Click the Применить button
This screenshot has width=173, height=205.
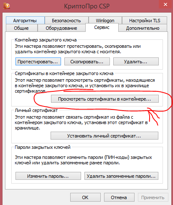[x=153, y=197]
